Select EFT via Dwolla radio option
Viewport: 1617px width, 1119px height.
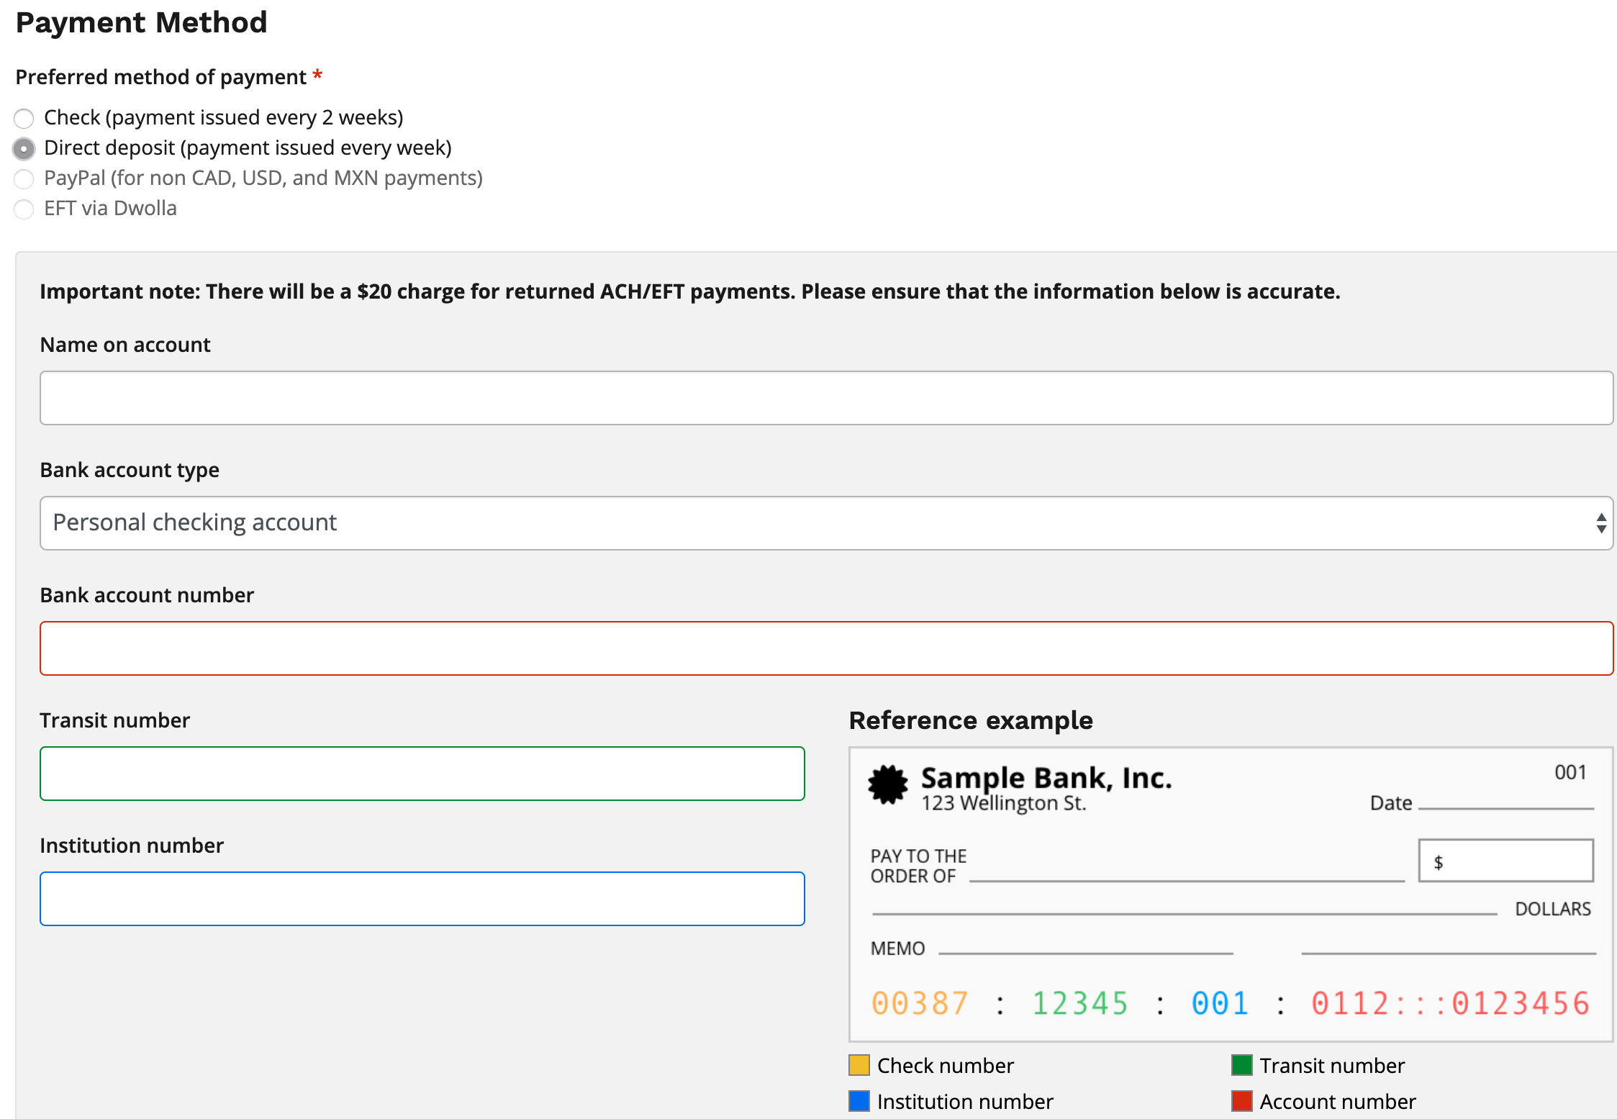(24, 209)
